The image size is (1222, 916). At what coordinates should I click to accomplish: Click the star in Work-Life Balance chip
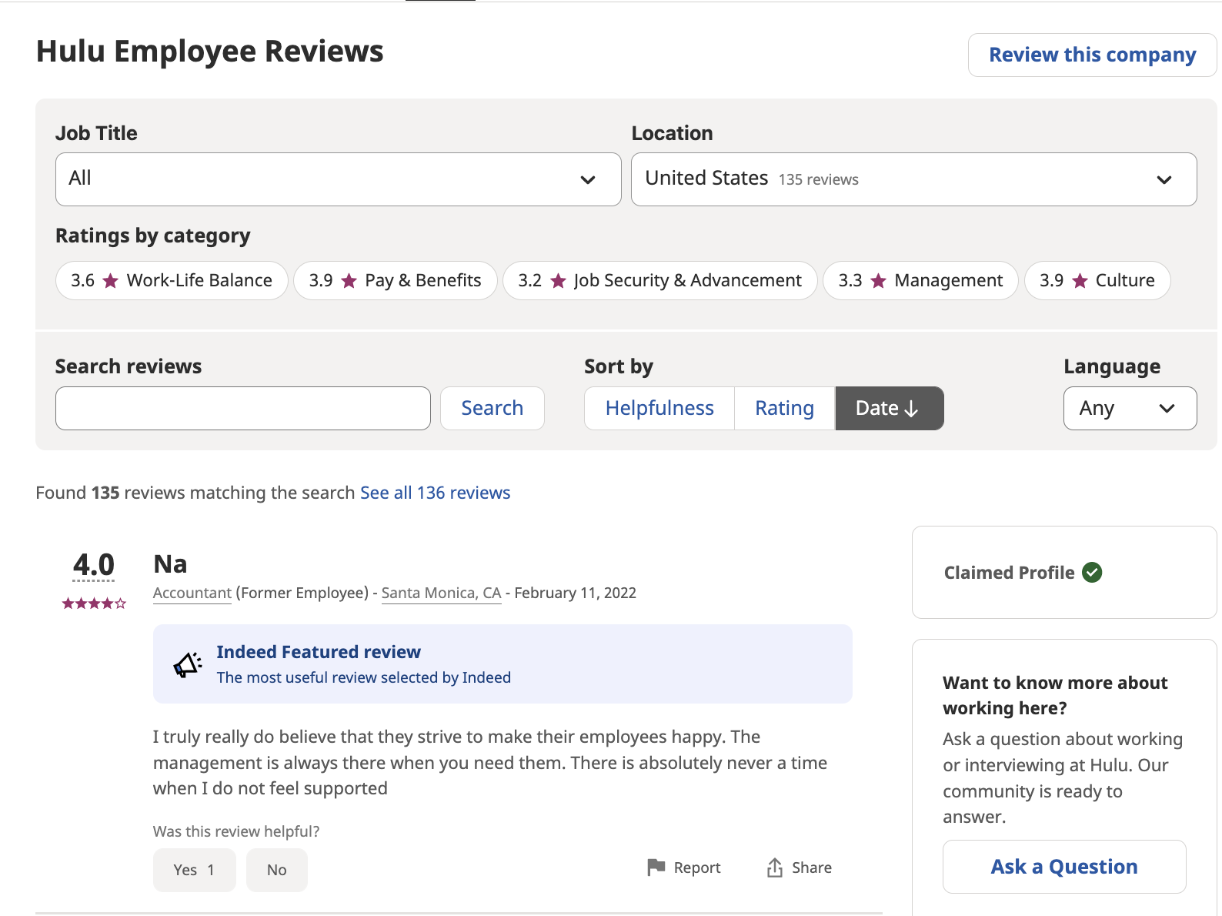(x=111, y=281)
